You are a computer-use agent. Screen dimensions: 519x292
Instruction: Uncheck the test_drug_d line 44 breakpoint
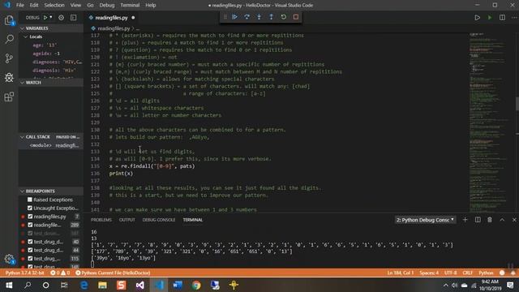pos(30,251)
